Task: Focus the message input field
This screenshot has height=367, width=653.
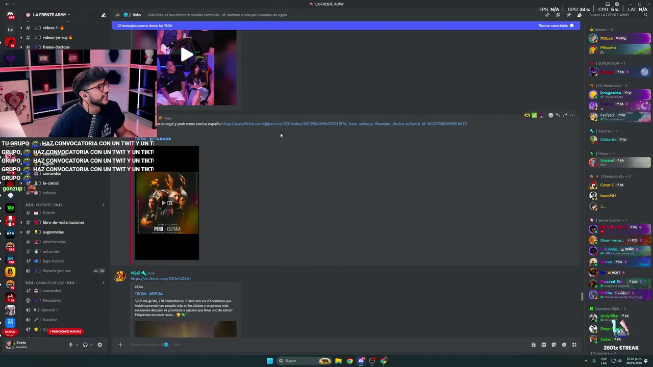Action: (x=326, y=345)
